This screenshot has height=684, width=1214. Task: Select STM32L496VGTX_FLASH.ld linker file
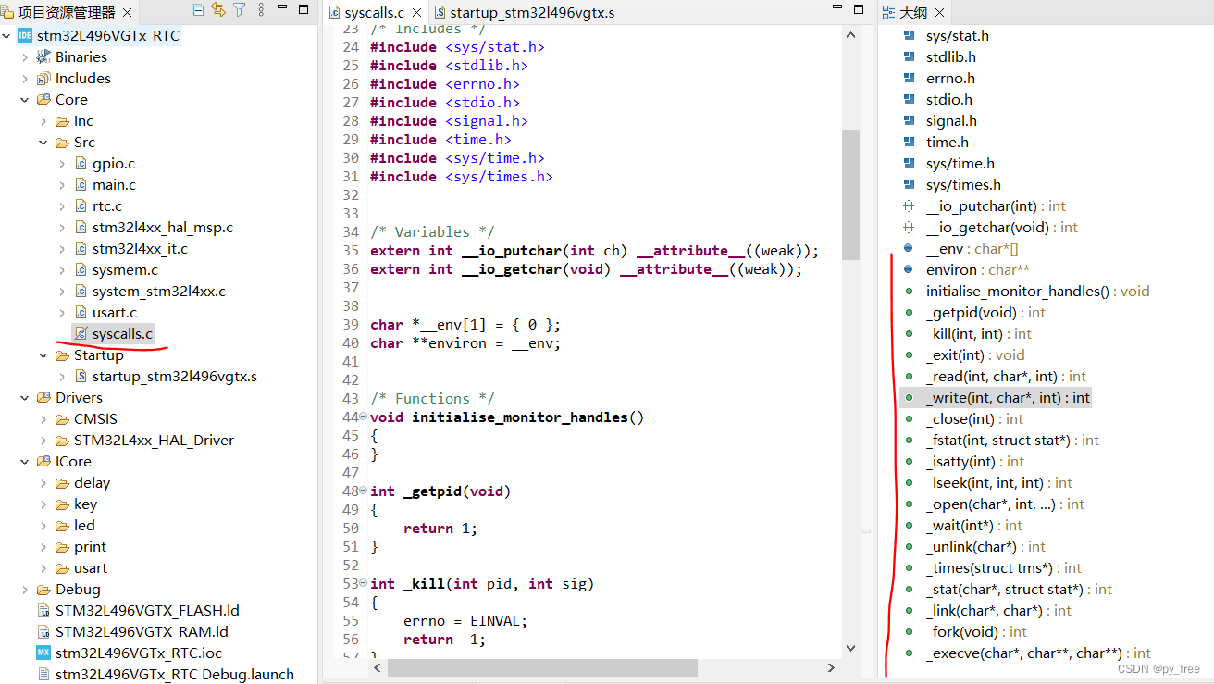147,611
